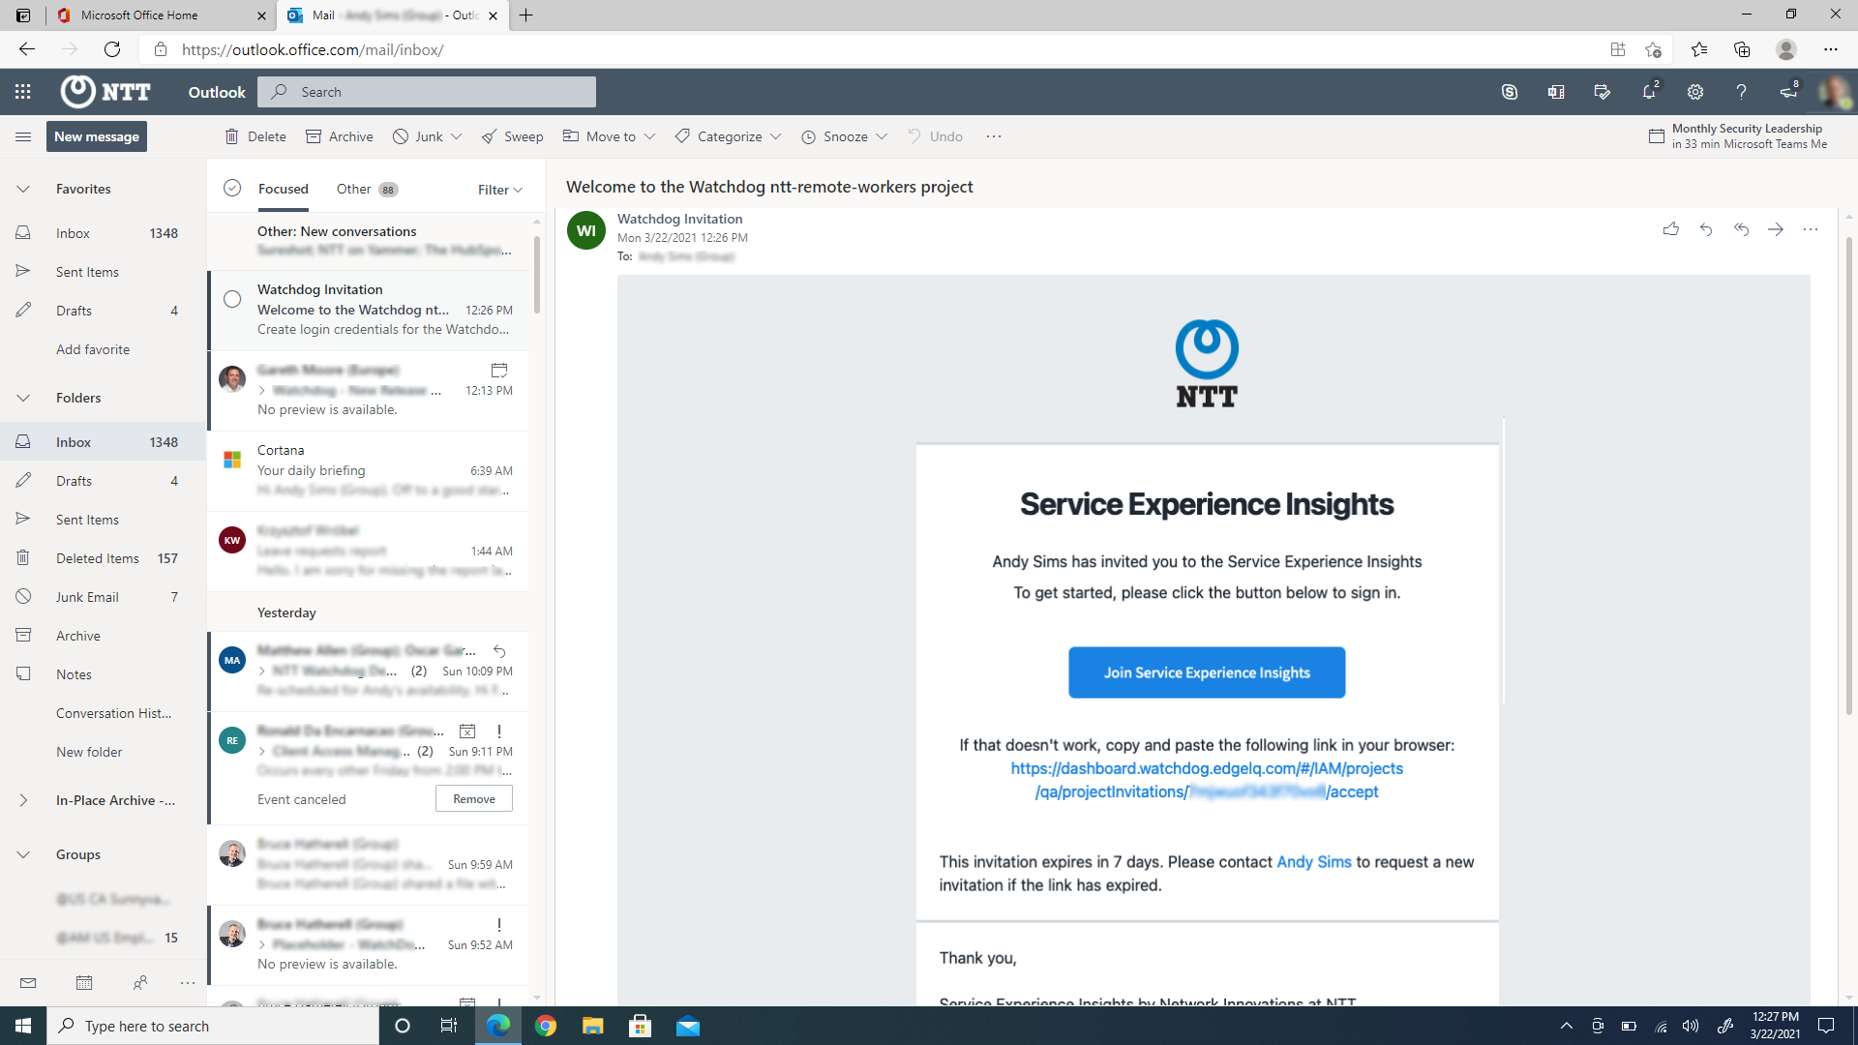The height and width of the screenshot is (1045, 1858).
Task: Click the Andy Sims contact link
Action: point(1313,862)
